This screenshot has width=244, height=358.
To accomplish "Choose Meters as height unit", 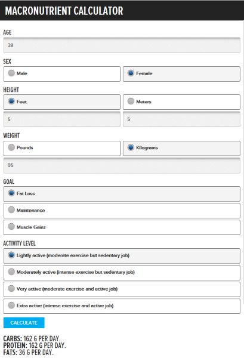I will [131, 101].
